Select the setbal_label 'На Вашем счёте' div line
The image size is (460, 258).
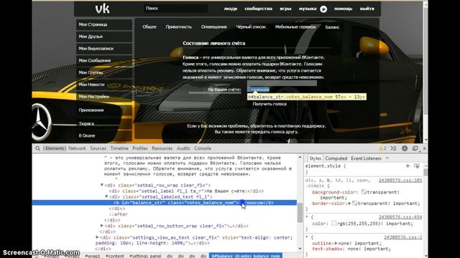click(186, 191)
